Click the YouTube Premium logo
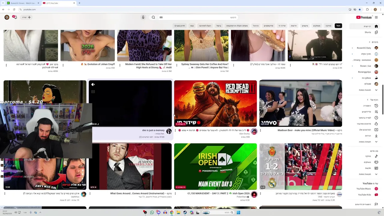The height and width of the screenshot is (216, 384). point(364,17)
